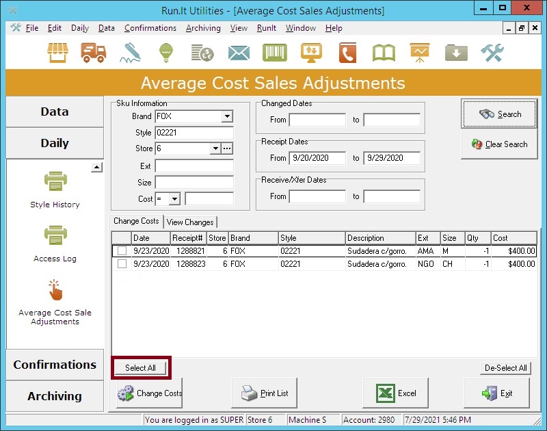This screenshot has width=547, height=431.
Task: Open the Cost comparison operator dropdown
Action: 174,199
